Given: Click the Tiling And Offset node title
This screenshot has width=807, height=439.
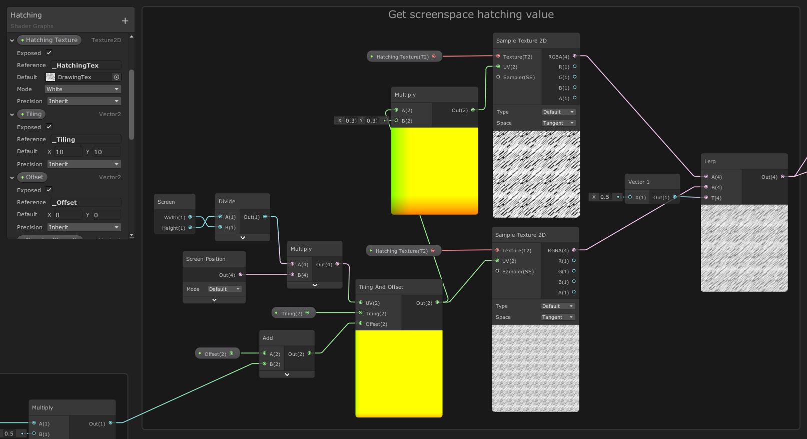Looking at the screenshot, I should click(x=381, y=287).
